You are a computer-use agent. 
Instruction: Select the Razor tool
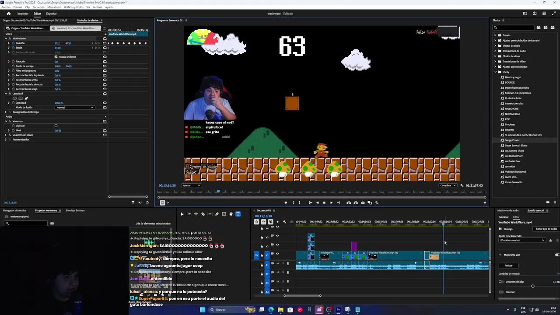pos(203,214)
